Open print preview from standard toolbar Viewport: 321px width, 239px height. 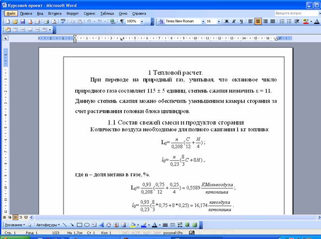pyautogui.click(x=54, y=21)
